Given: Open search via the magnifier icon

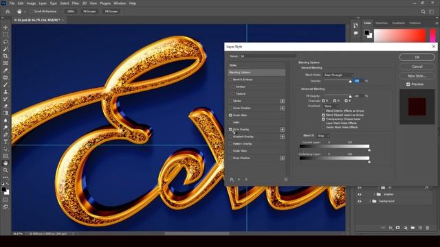Looking at the screenshot, I should (423, 12).
